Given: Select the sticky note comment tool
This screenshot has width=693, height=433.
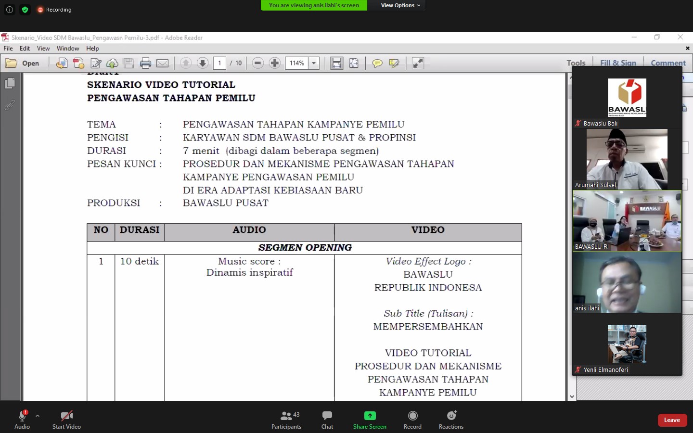Looking at the screenshot, I should [378, 63].
